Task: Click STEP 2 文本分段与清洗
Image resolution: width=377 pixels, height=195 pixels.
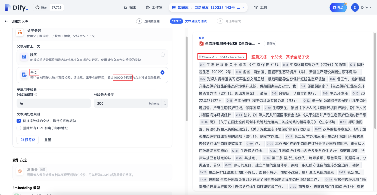Action: tap(188, 21)
